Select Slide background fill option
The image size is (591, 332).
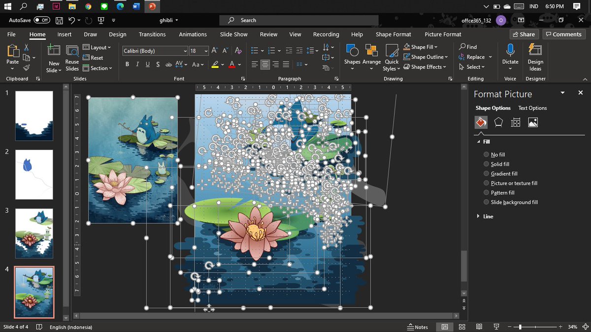click(487, 202)
